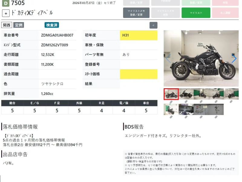Click the lot number 7505
242x182 pixels.
tap(18, 3)
